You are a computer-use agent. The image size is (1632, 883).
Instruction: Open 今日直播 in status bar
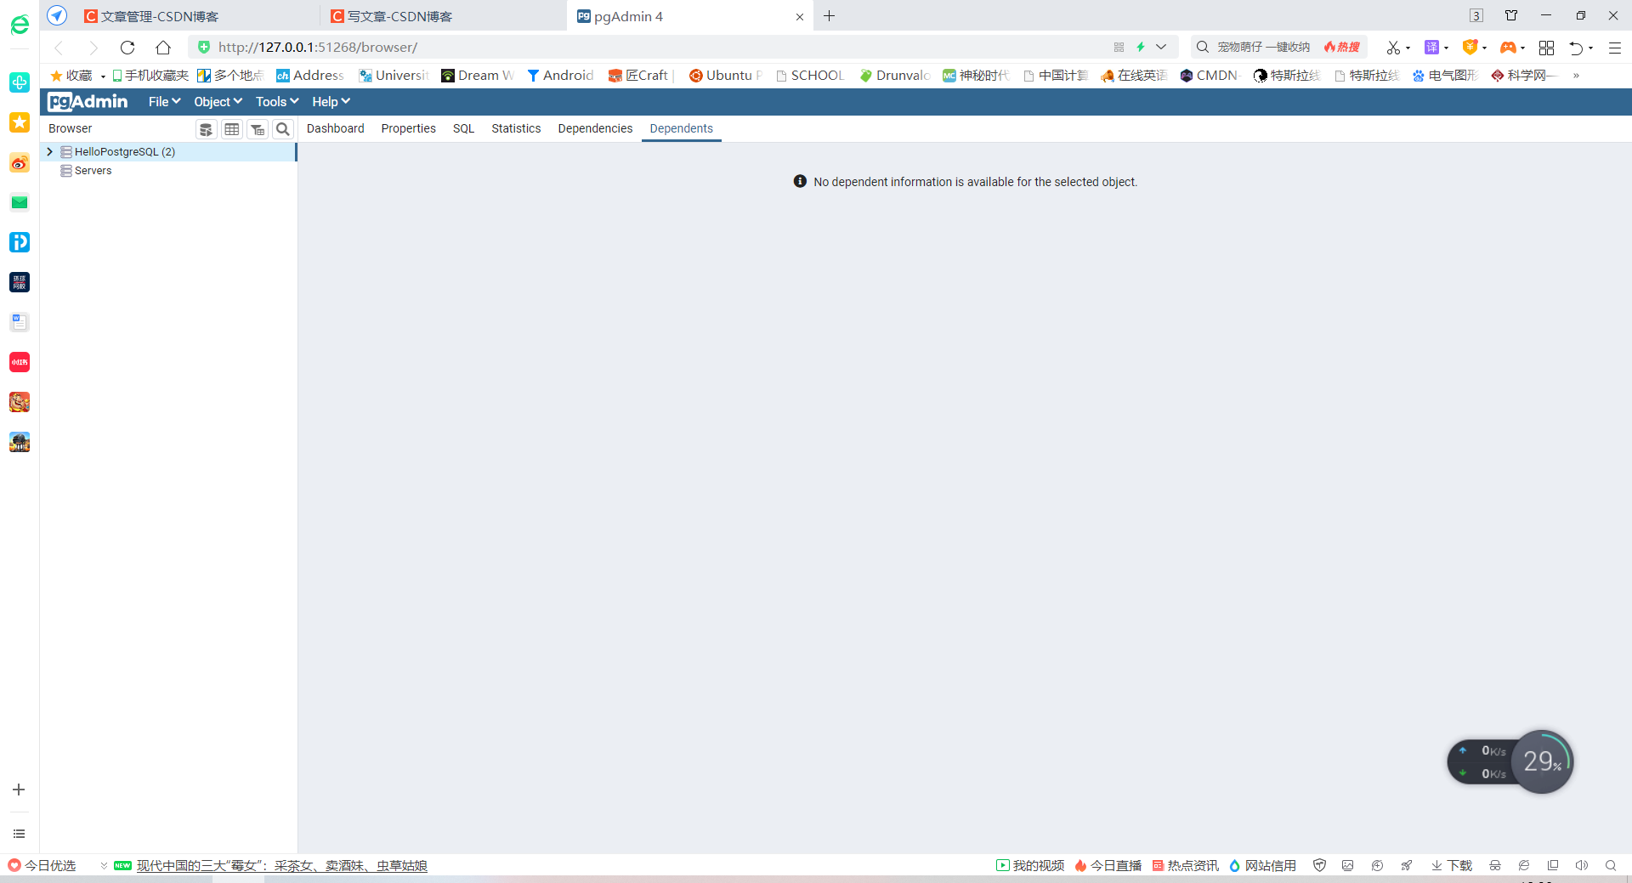click(x=1108, y=865)
